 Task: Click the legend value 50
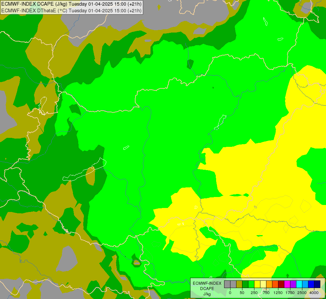point(242,293)
